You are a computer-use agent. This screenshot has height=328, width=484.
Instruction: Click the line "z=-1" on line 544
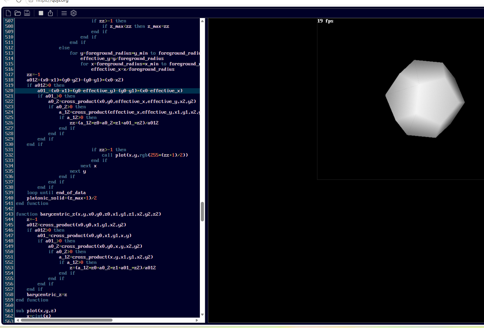point(32,219)
